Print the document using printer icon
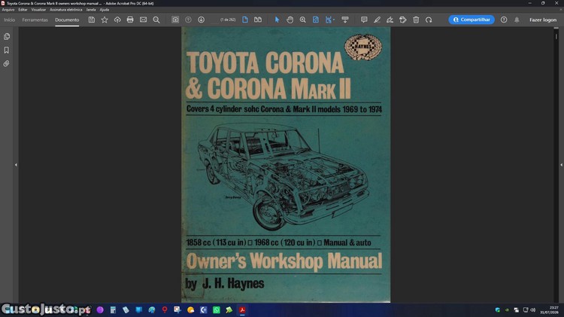This screenshot has height=317, width=564. (130, 20)
